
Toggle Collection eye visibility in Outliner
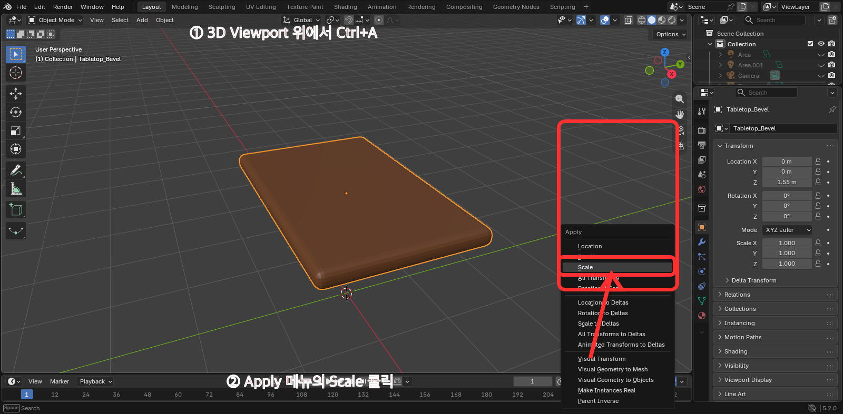[x=821, y=44]
